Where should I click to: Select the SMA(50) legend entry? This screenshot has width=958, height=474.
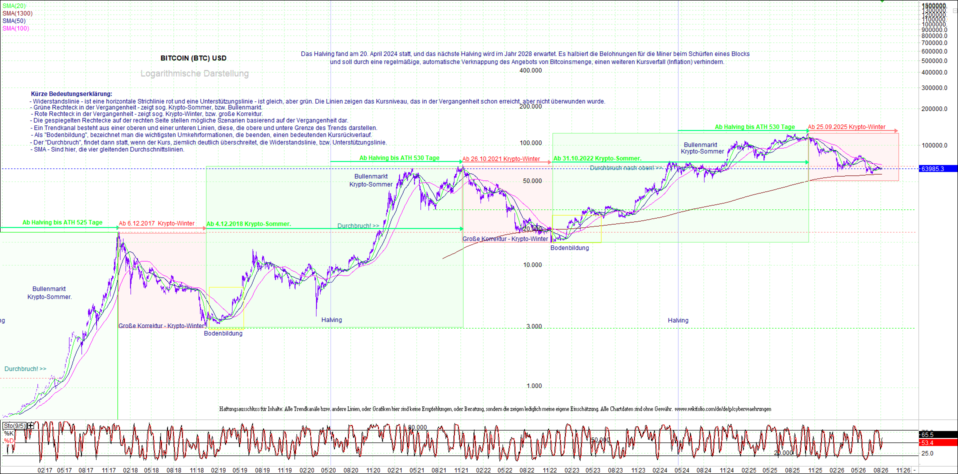point(14,21)
